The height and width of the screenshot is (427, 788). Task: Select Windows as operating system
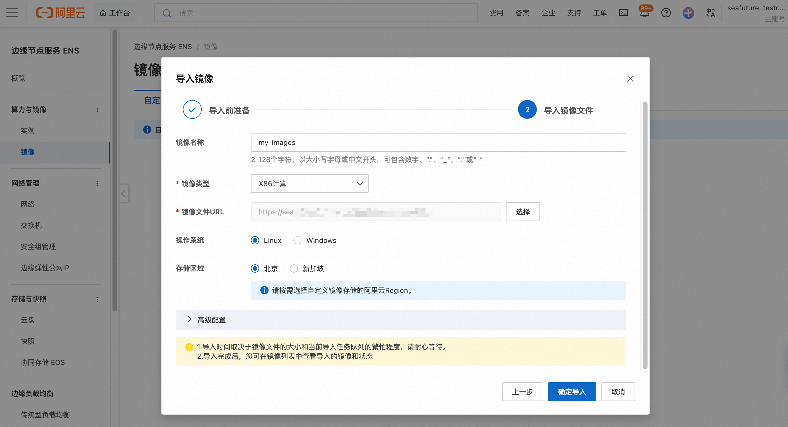tap(297, 240)
